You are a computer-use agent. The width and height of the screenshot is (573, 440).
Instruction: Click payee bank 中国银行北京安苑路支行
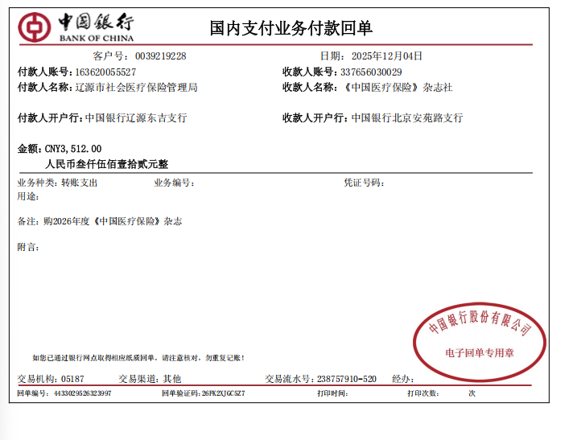click(407, 118)
